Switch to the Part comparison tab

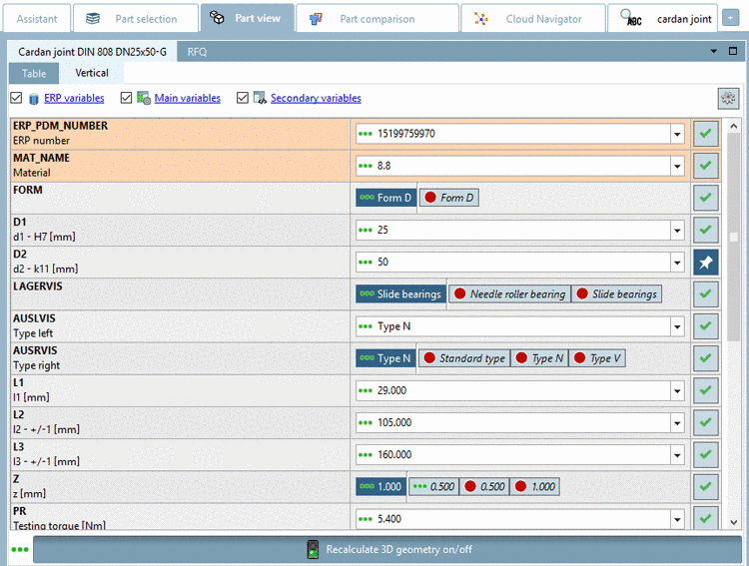[x=377, y=19]
